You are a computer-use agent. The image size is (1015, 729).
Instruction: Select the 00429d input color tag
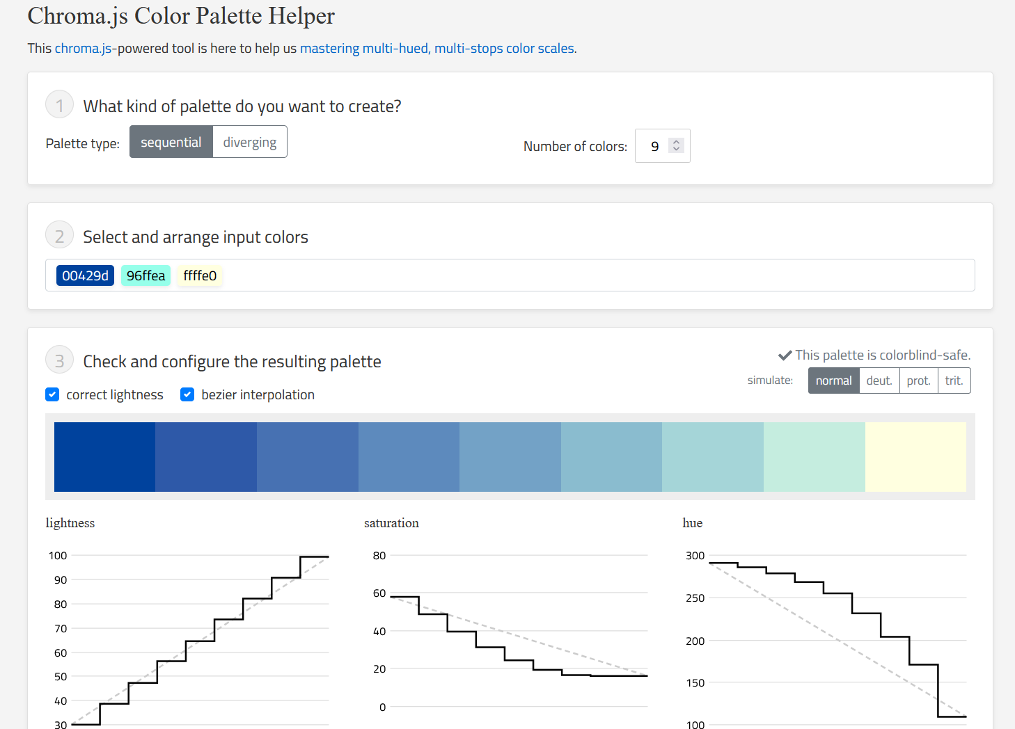click(85, 276)
